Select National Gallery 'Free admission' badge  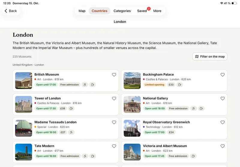tap(178, 108)
